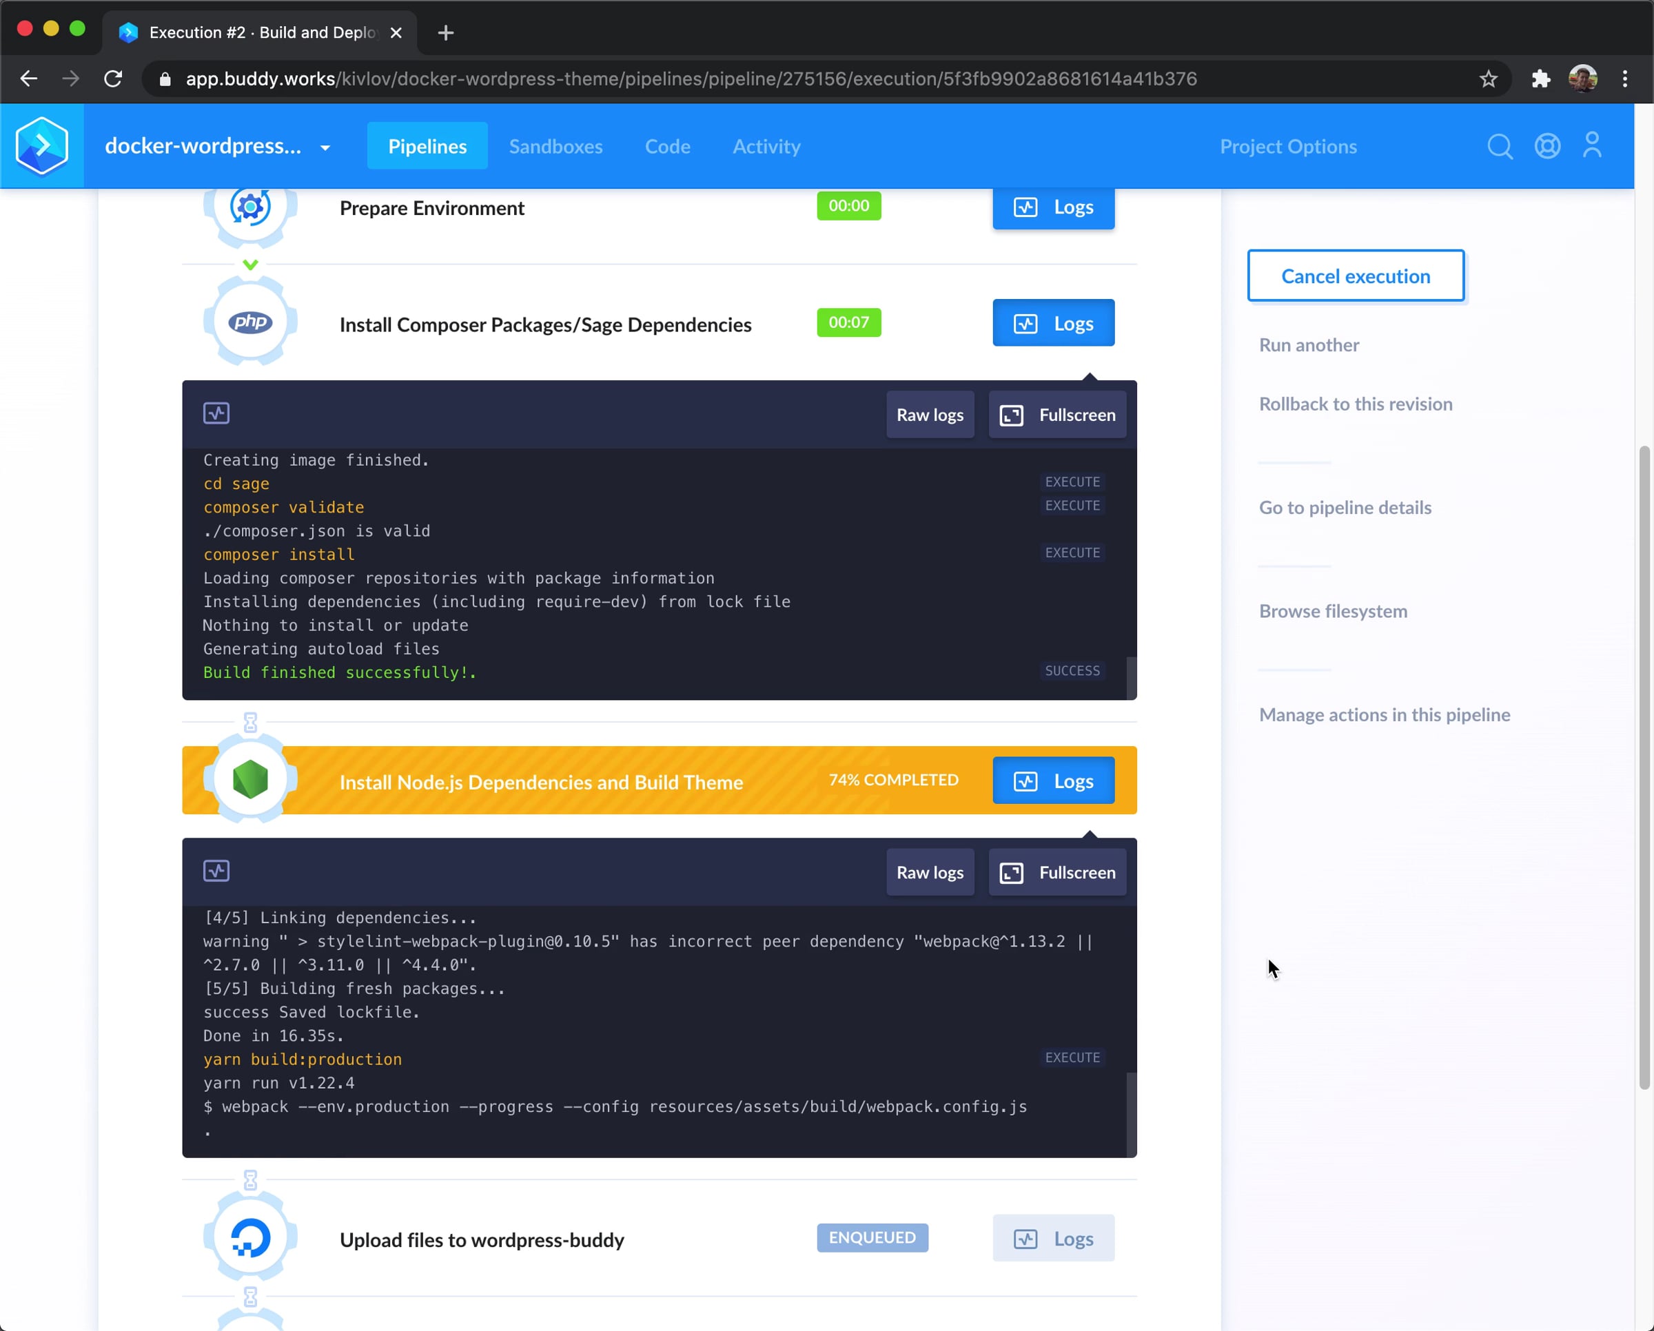The image size is (1654, 1331).
Task: Click the 'composer validate' log line
Action: tap(284, 507)
